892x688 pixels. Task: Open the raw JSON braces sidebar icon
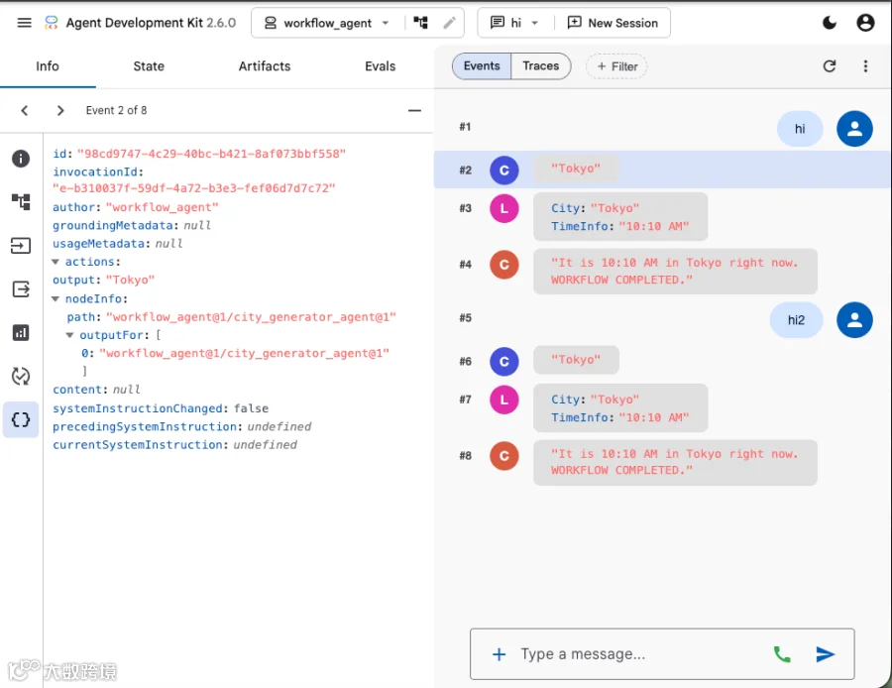(x=21, y=420)
